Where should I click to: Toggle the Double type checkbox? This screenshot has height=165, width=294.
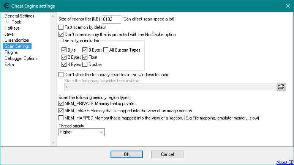85,64
